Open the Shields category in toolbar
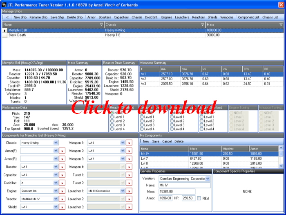The height and width of the screenshot is (215, 286). [212, 17]
